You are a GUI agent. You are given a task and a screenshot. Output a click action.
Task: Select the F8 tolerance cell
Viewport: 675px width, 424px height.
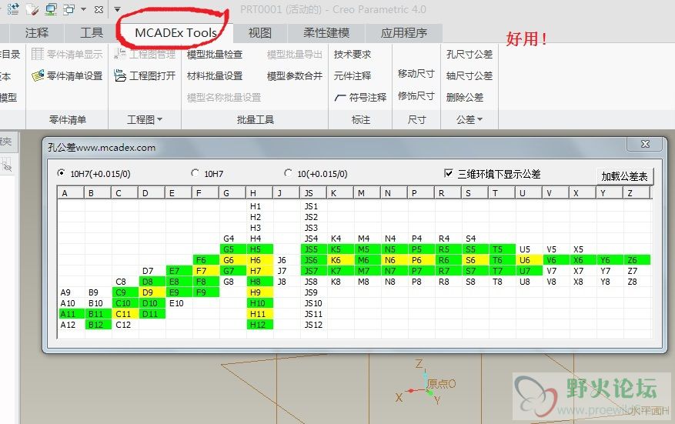point(206,282)
